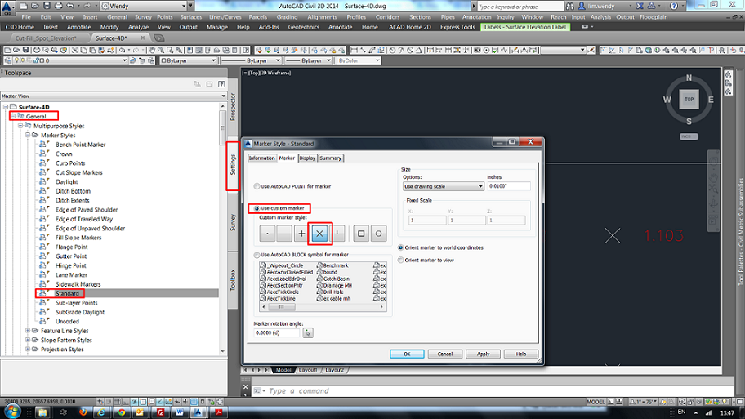Select Orient marker to world coordinates
Image resolution: width=745 pixels, height=419 pixels.
pyautogui.click(x=400, y=247)
